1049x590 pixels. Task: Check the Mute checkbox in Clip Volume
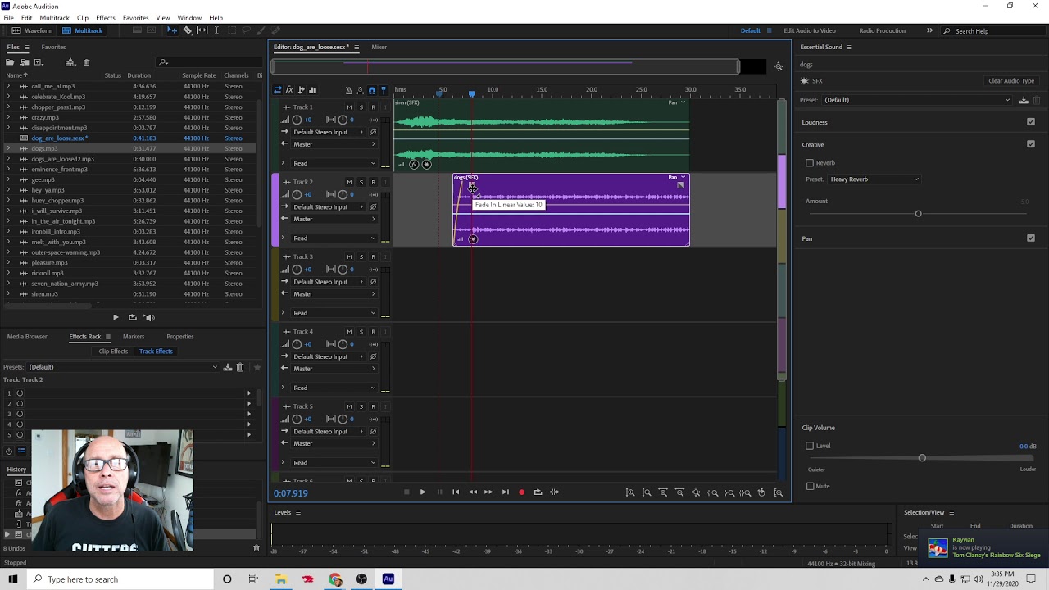coord(810,486)
